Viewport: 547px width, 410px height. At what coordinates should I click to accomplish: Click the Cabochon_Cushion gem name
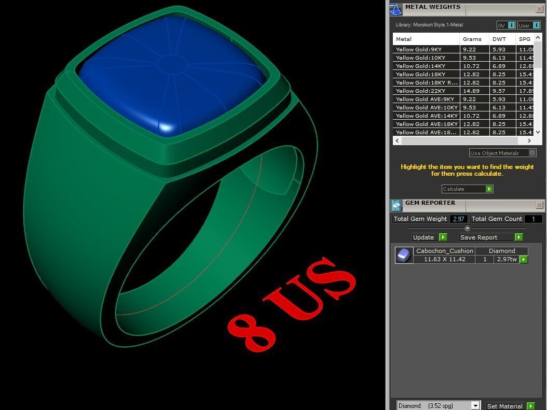click(444, 251)
